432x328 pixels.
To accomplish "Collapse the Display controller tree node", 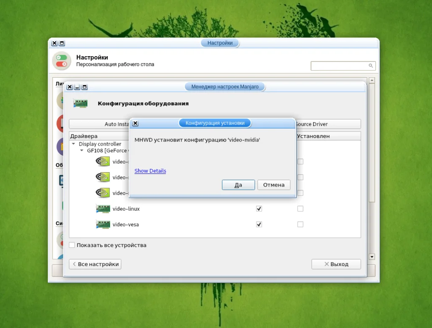I will pos(73,144).
